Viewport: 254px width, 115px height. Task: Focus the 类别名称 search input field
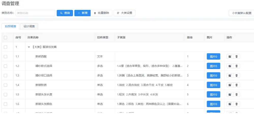[35, 13]
